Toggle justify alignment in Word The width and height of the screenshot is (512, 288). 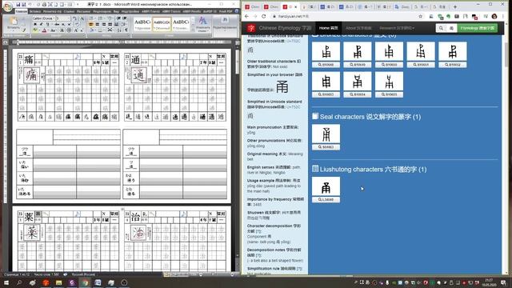110,24
